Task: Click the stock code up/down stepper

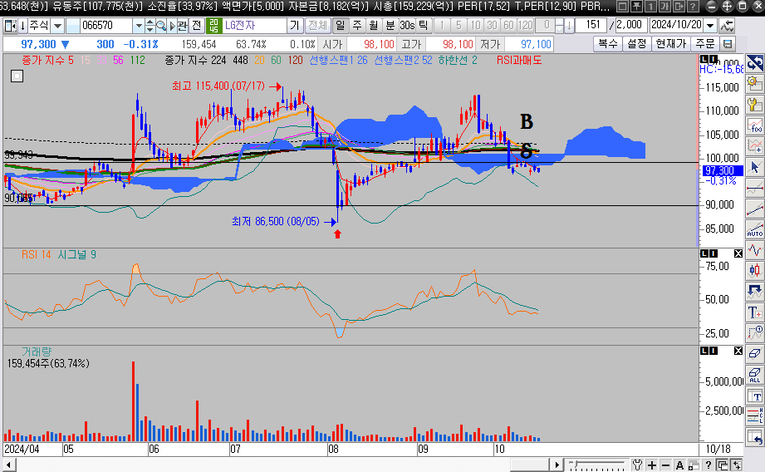Action: [150, 26]
